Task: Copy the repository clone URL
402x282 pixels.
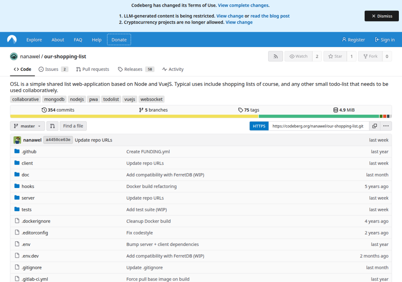Action: coord(375,126)
